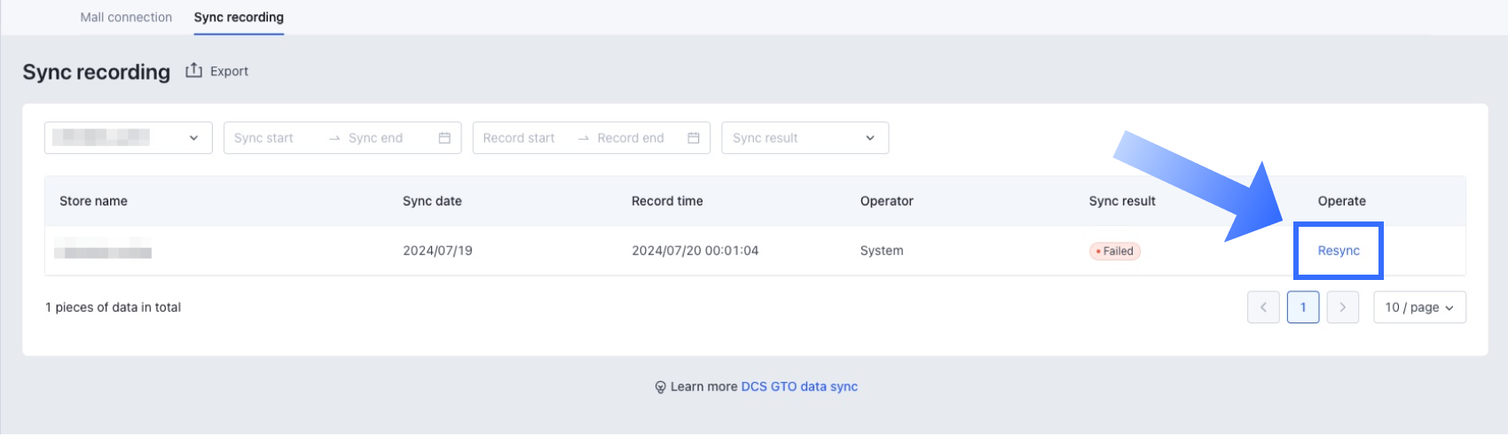
Task: Select page 1 in pagination
Action: pyautogui.click(x=1303, y=307)
